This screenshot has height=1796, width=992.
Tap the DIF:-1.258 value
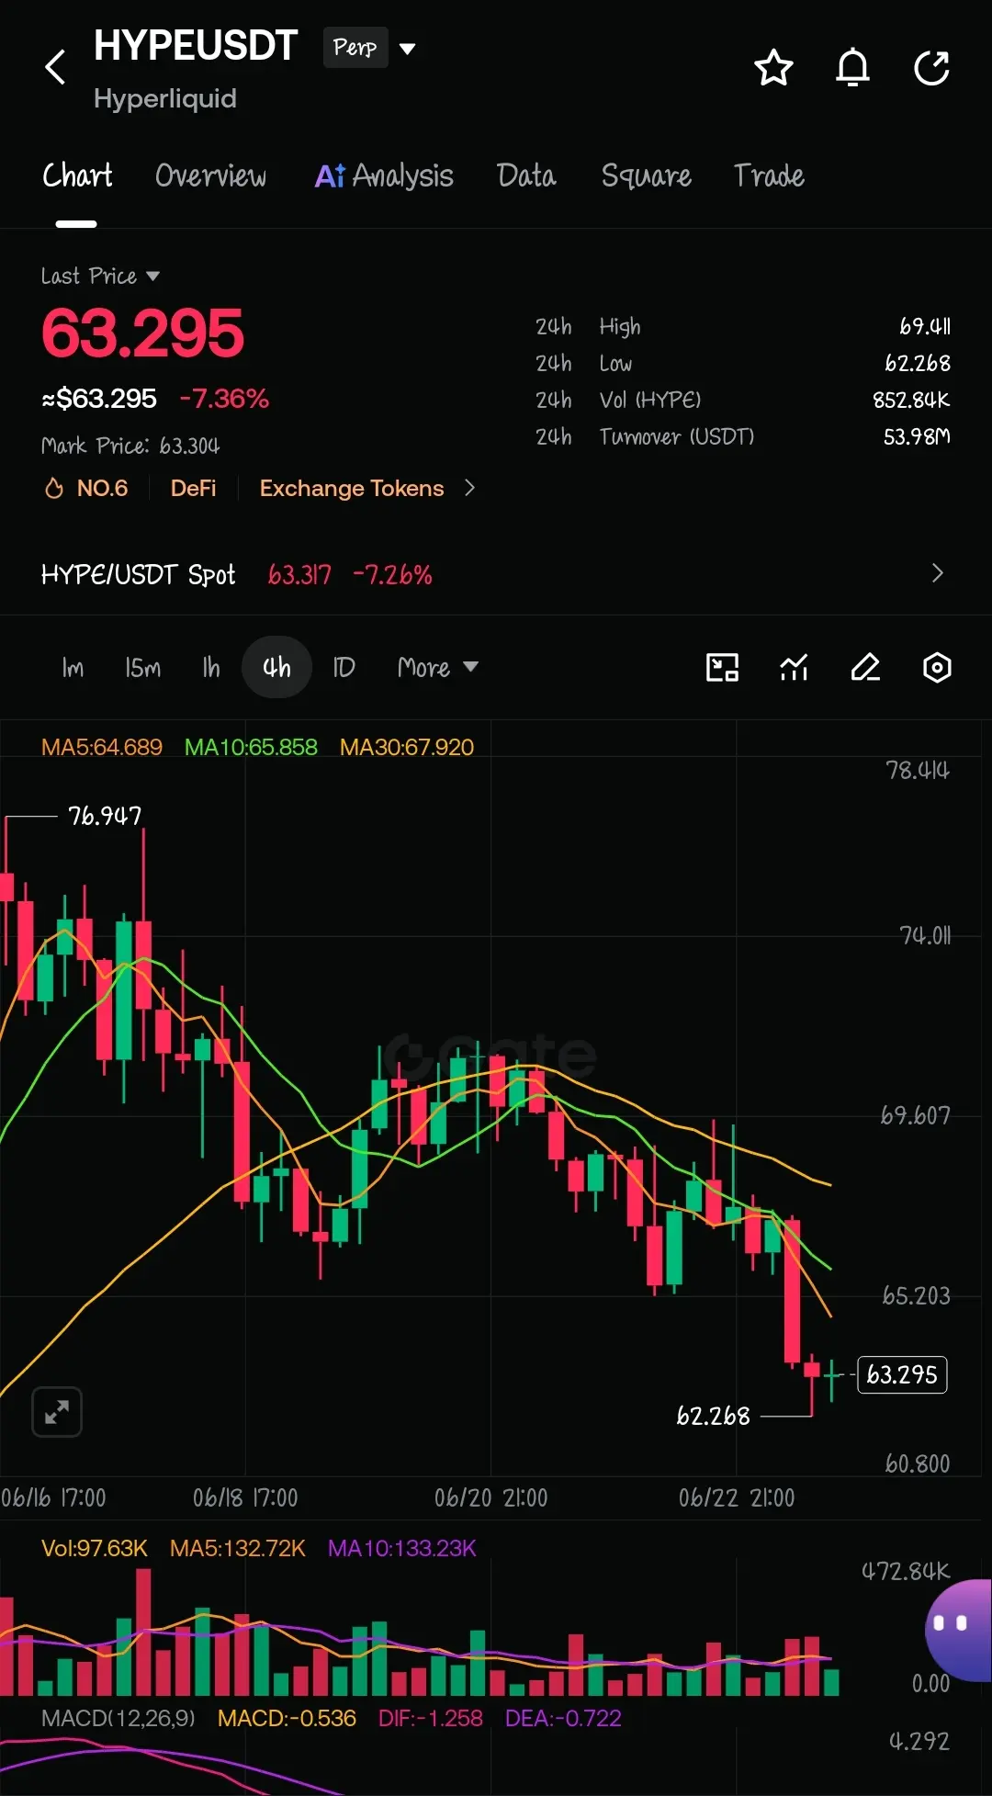[430, 1718]
